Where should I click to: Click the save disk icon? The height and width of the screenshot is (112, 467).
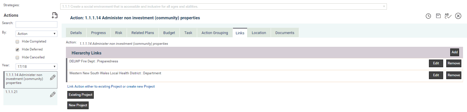(438, 16)
